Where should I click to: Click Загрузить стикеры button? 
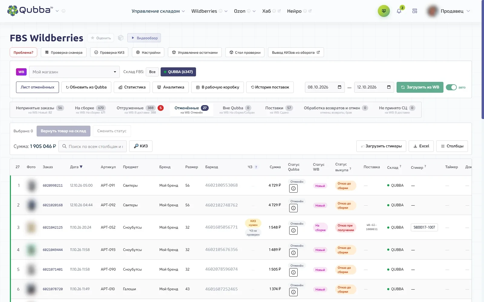pyautogui.click(x=381, y=146)
